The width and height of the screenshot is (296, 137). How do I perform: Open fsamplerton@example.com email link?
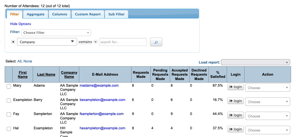coord(102,114)
